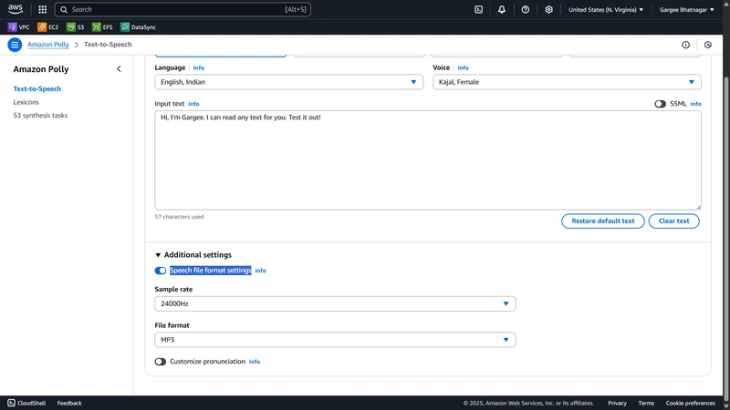Open the Voice dropdown showing Kajal, Female
The image size is (730, 410).
(x=567, y=82)
